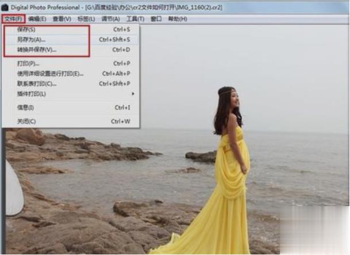Open the 编辑(E) menu
The image size is (350, 255).
click(x=37, y=19)
